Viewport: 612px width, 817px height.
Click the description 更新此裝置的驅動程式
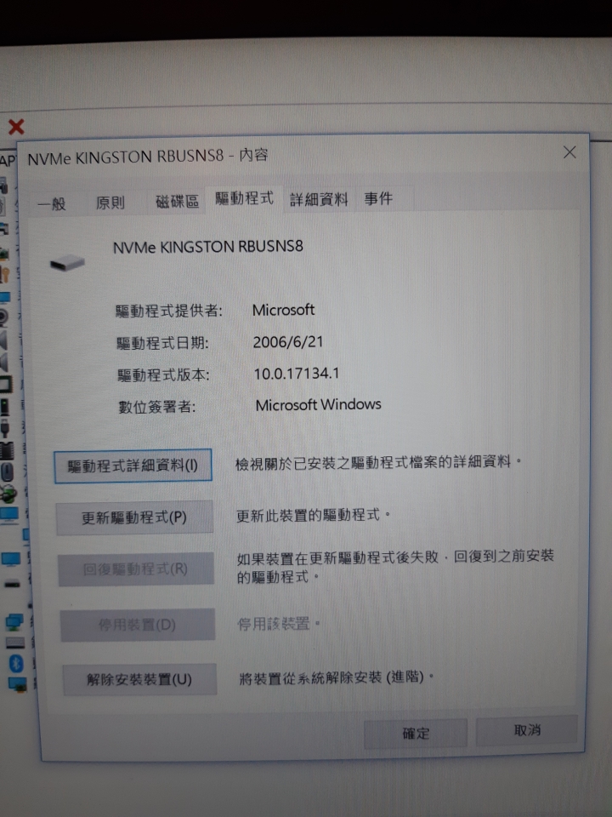(x=314, y=516)
